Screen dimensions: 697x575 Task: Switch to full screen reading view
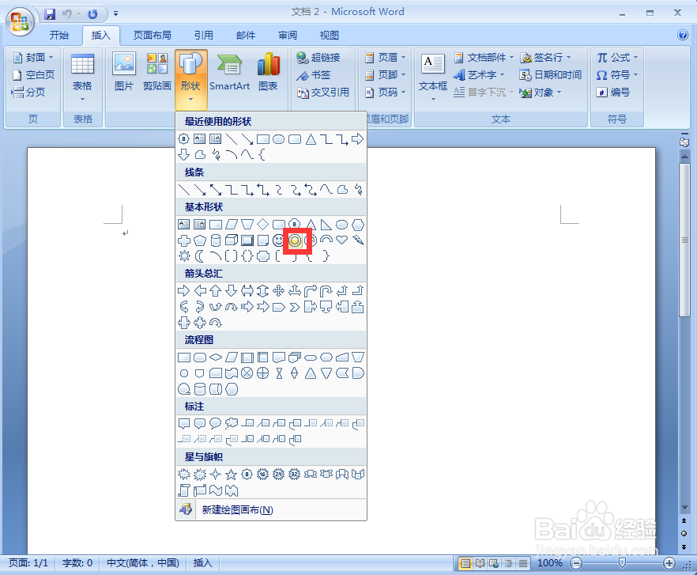click(480, 563)
